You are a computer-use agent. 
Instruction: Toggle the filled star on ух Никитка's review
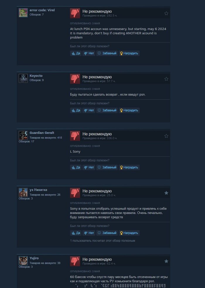166,193
